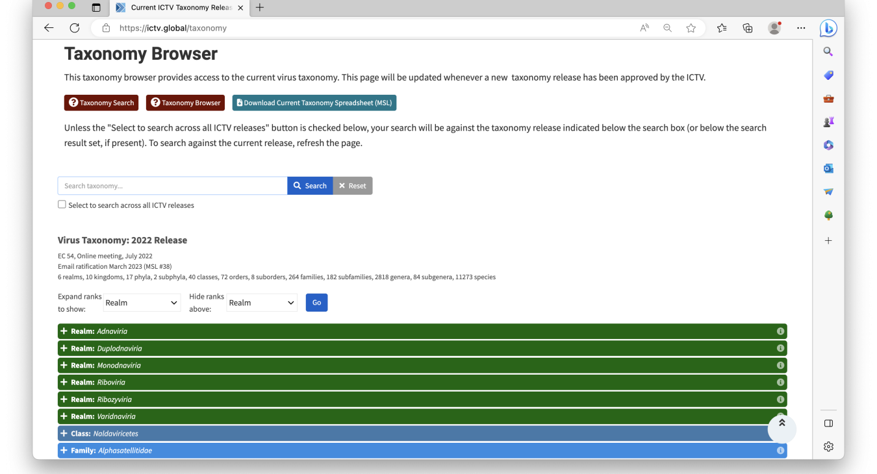Show info for the Riboviria realm

[780, 382]
